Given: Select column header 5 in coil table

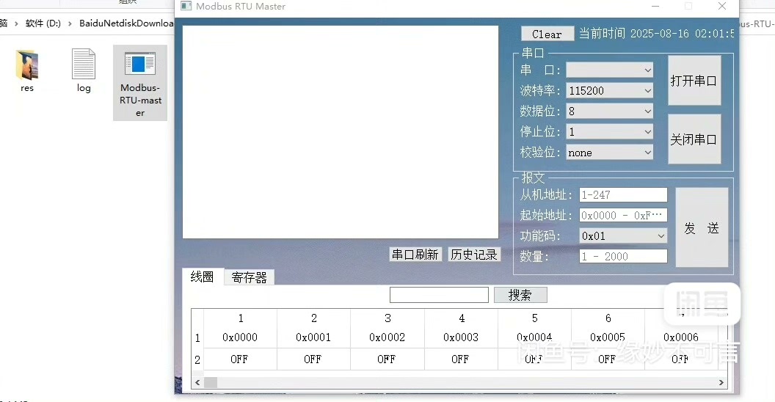Looking at the screenshot, I should [535, 318].
